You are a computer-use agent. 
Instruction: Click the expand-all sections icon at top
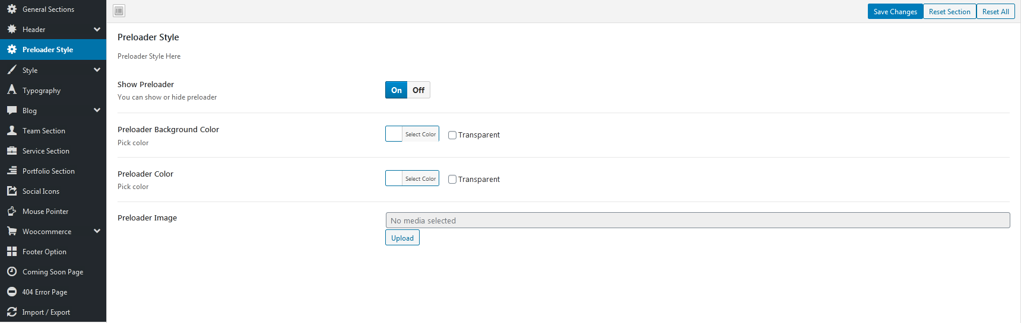[x=119, y=11]
